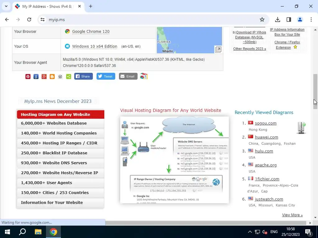
Task: Click the WordPress share icon
Action: [60, 77]
